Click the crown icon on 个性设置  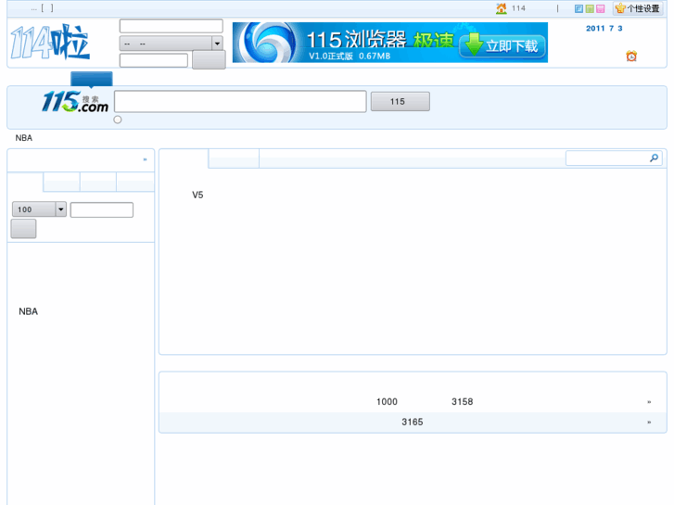[x=620, y=8]
